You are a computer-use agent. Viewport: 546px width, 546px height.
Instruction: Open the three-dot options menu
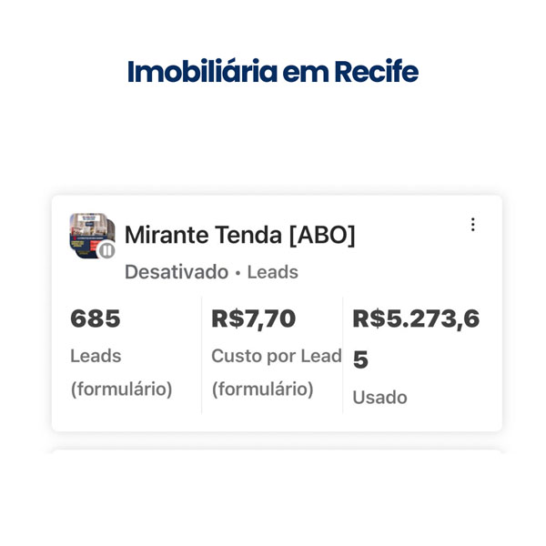click(472, 225)
